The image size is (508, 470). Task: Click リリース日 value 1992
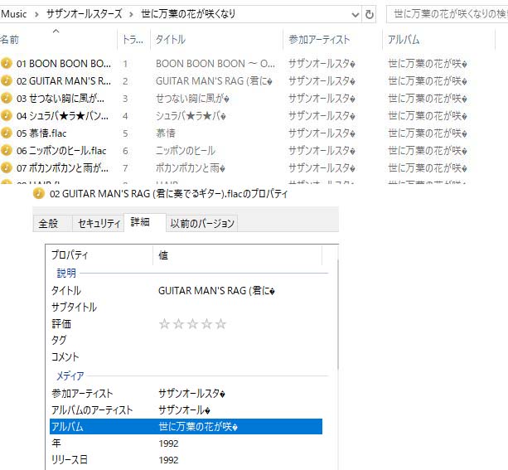tap(168, 460)
